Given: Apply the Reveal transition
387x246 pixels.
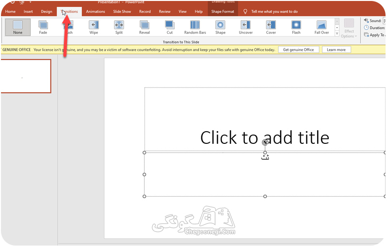Looking at the screenshot, I should tap(145, 27).
